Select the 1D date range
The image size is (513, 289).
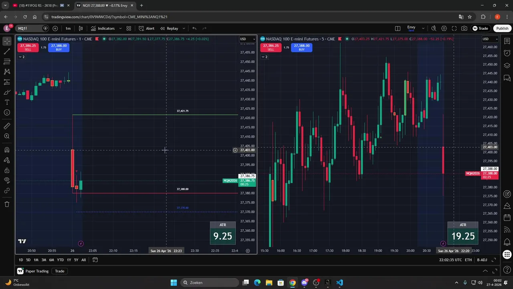point(21,260)
